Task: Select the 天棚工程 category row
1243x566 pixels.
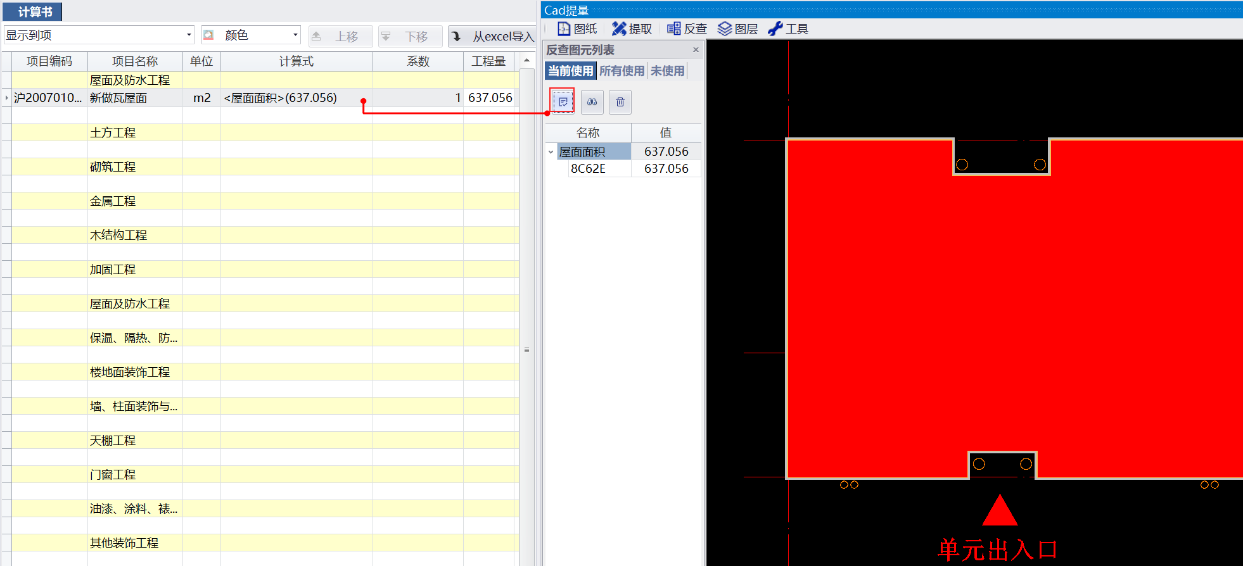Action: point(260,440)
